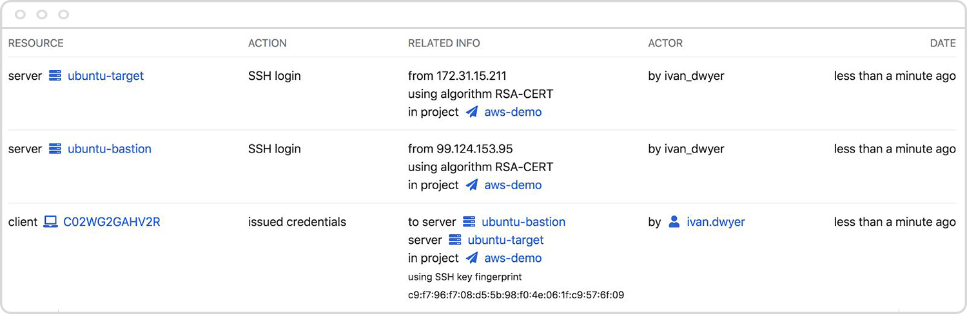Click the DATE column header

943,43
